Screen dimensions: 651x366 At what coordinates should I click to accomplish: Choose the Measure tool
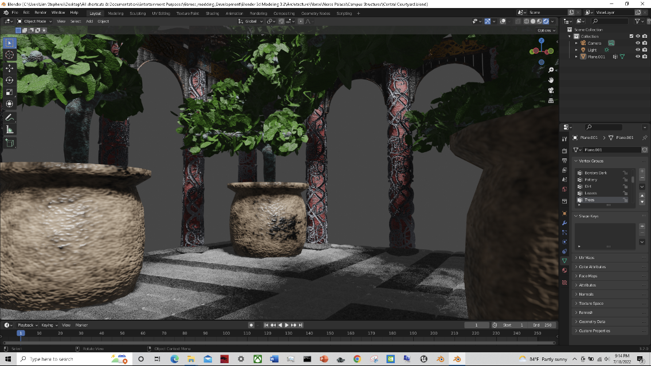click(10, 130)
